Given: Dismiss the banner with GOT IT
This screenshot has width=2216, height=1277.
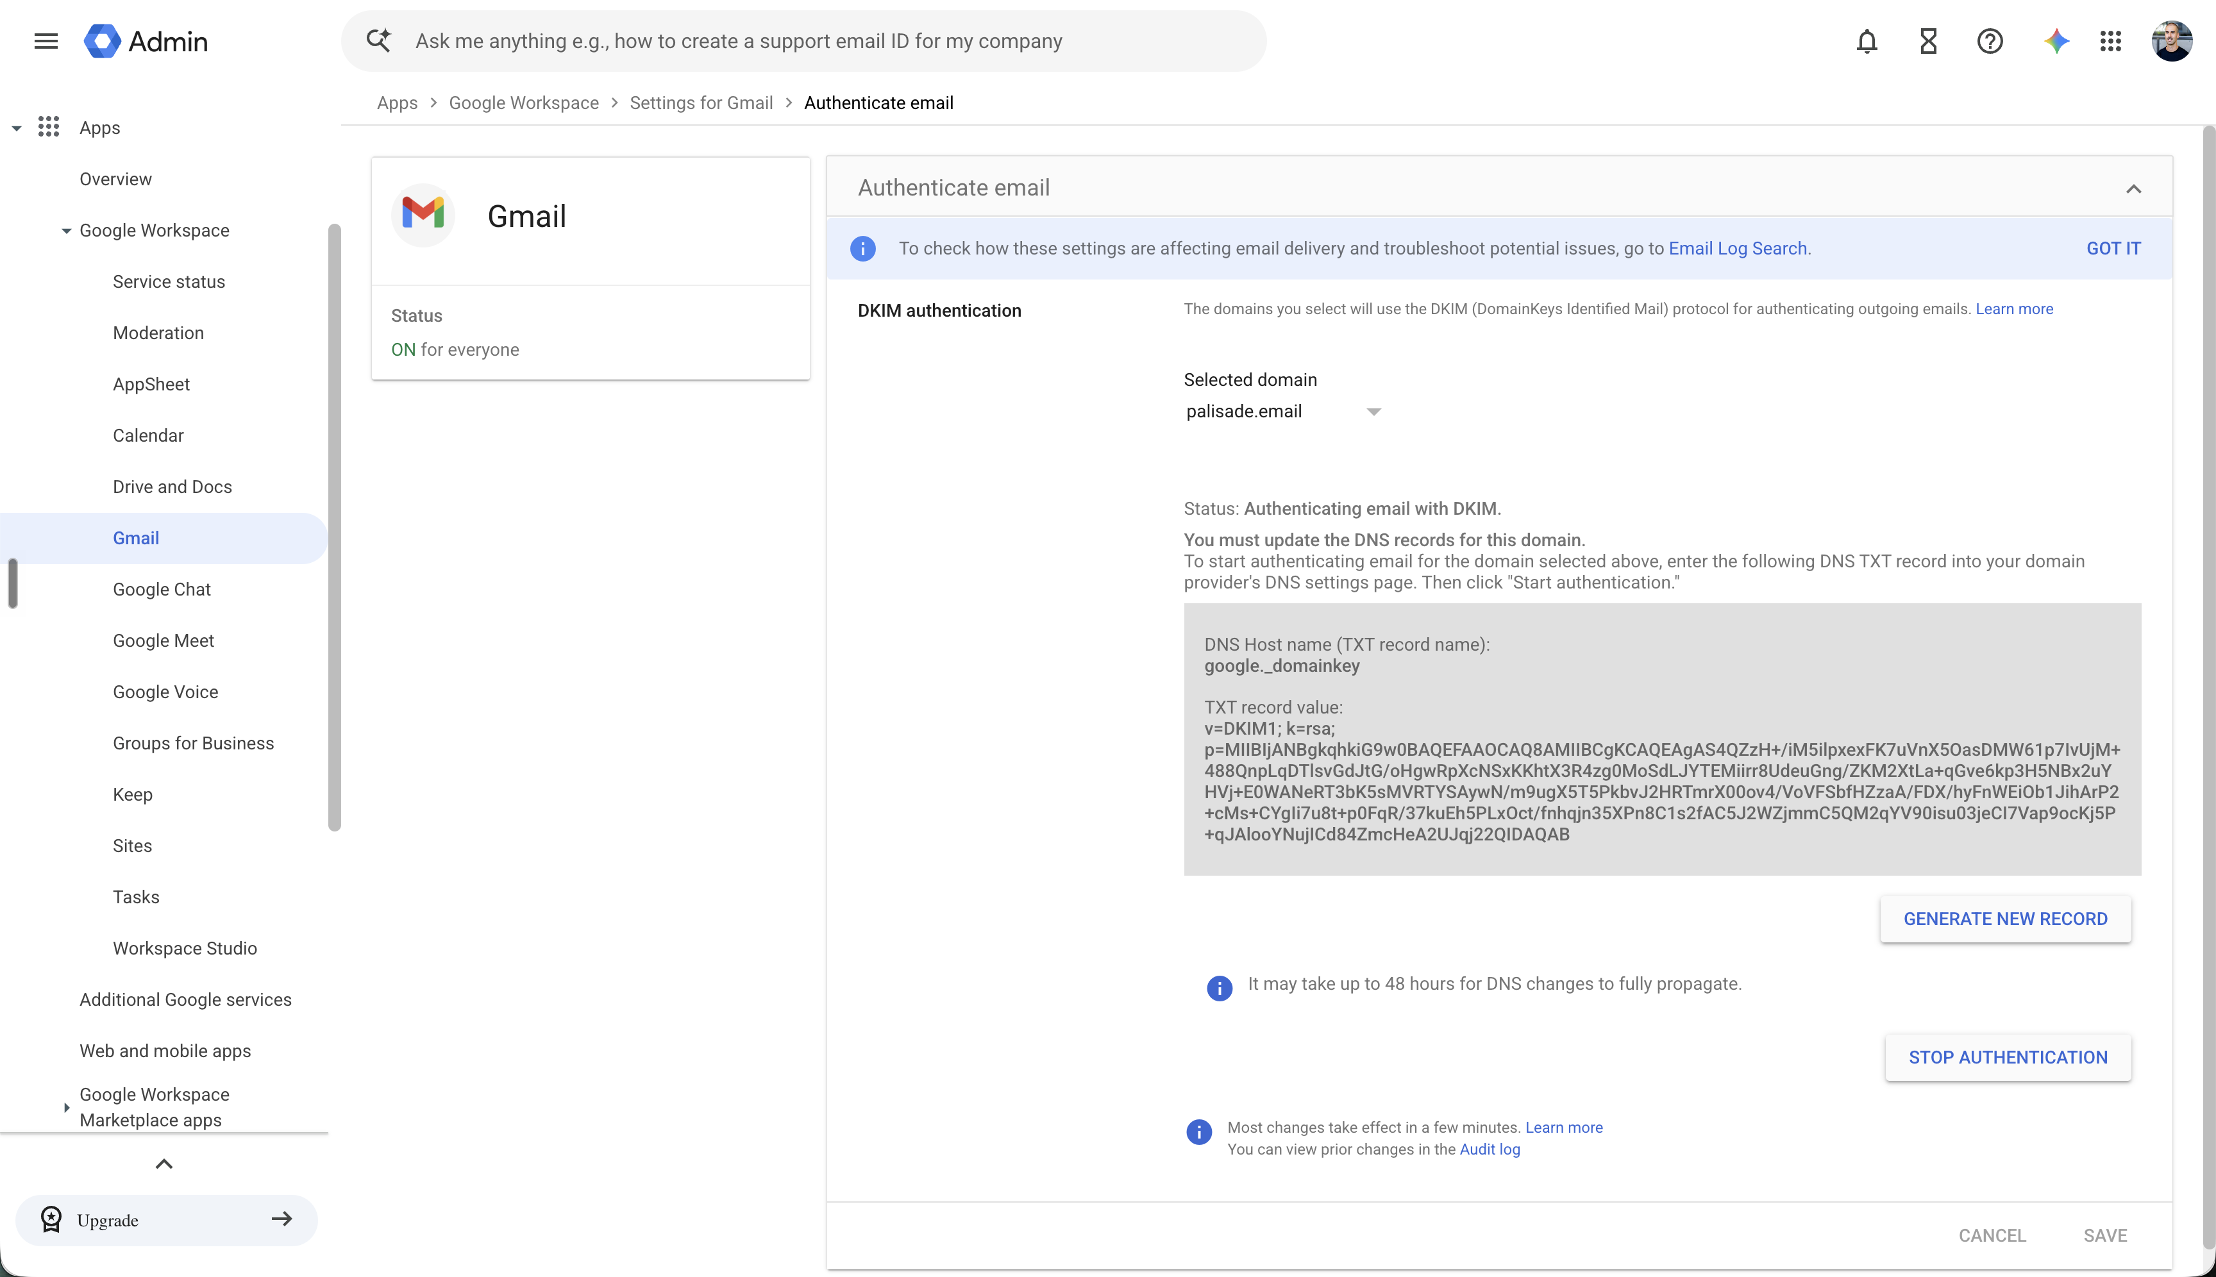Looking at the screenshot, I should point(2113,248).
